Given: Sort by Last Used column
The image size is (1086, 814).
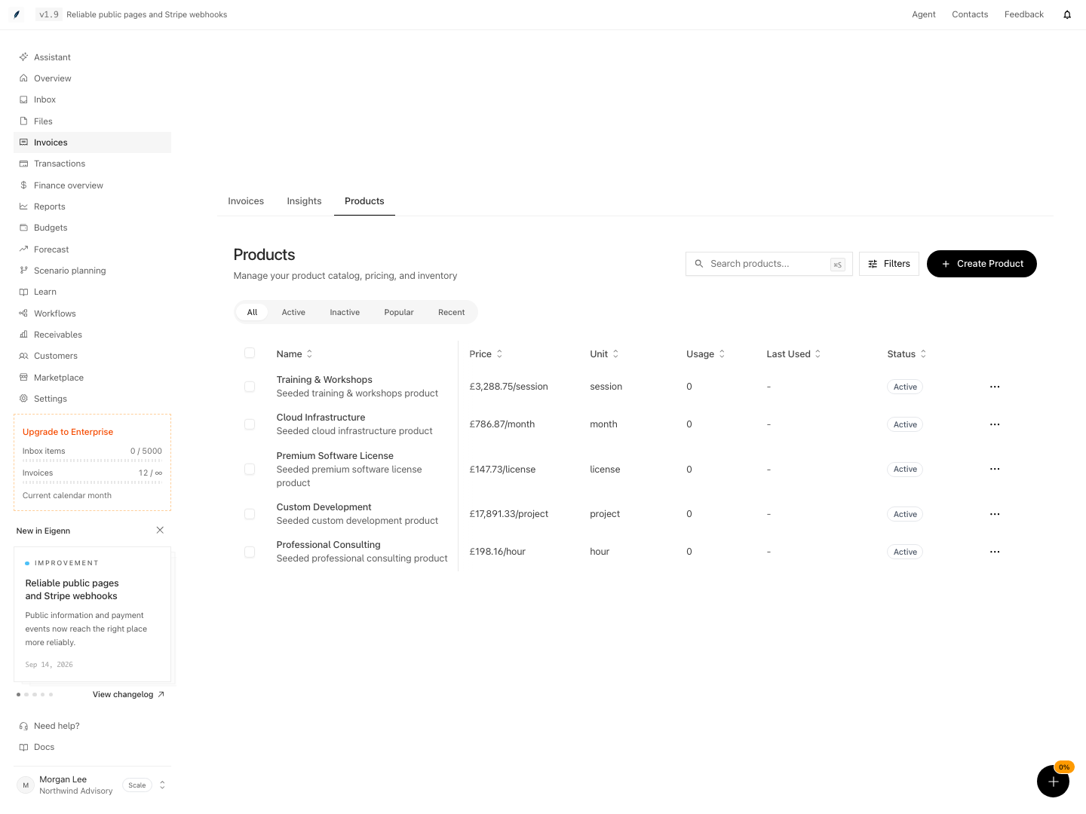Looking at the screenshot, I should click(x=793, y=354).
